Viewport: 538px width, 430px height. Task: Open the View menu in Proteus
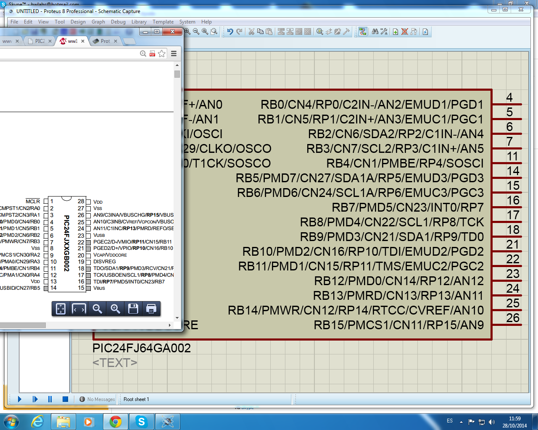(x=44, y=22)
